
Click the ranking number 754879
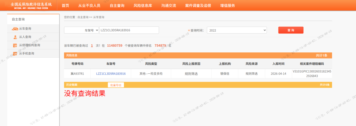(x=160, y=46)
